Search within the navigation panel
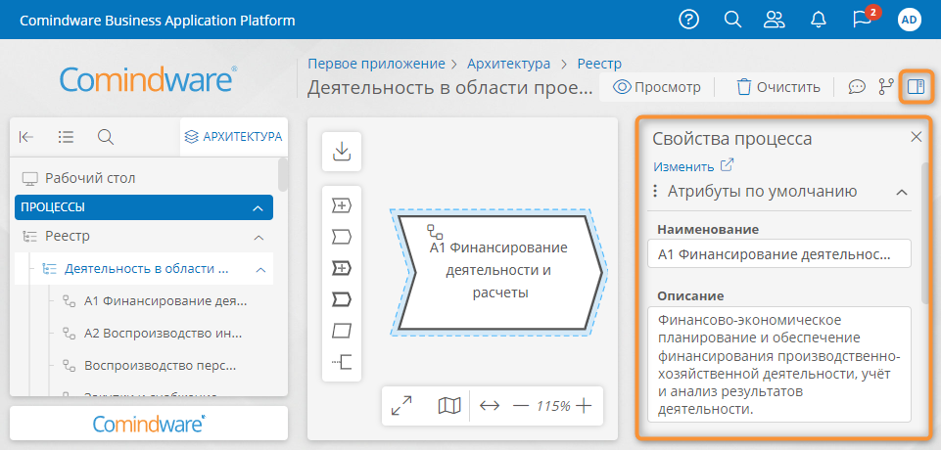This screenshot has width=941, height=450. 106,137
